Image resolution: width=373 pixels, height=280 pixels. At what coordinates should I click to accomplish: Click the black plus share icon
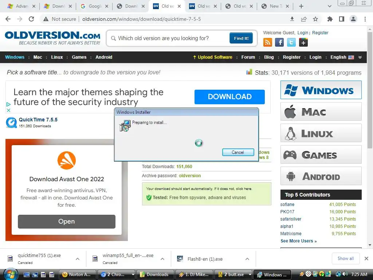click(303, 43)
